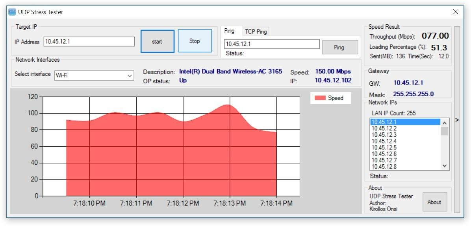This screenshot has height=226, width=471.
Task: Click the Loading Percentage value 51.3
Action: (439, 48)
